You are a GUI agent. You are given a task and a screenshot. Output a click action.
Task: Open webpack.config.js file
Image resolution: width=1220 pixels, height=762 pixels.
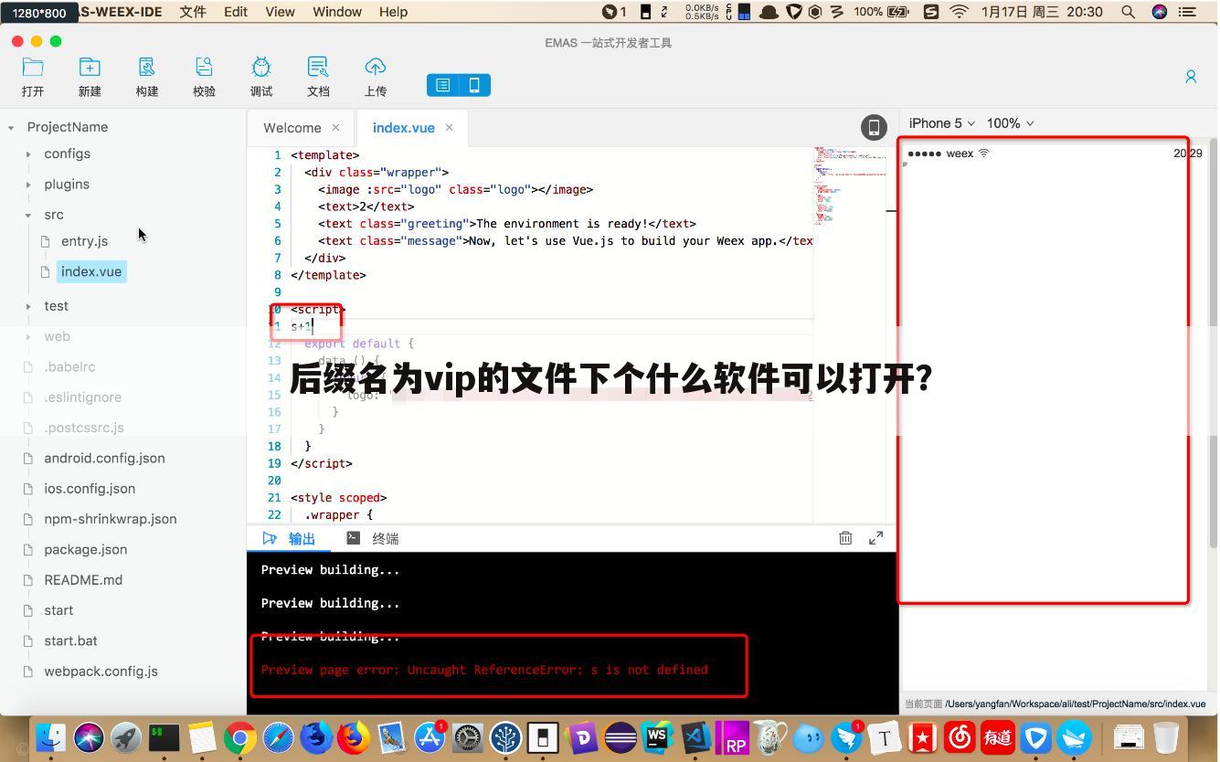point(101,672)
